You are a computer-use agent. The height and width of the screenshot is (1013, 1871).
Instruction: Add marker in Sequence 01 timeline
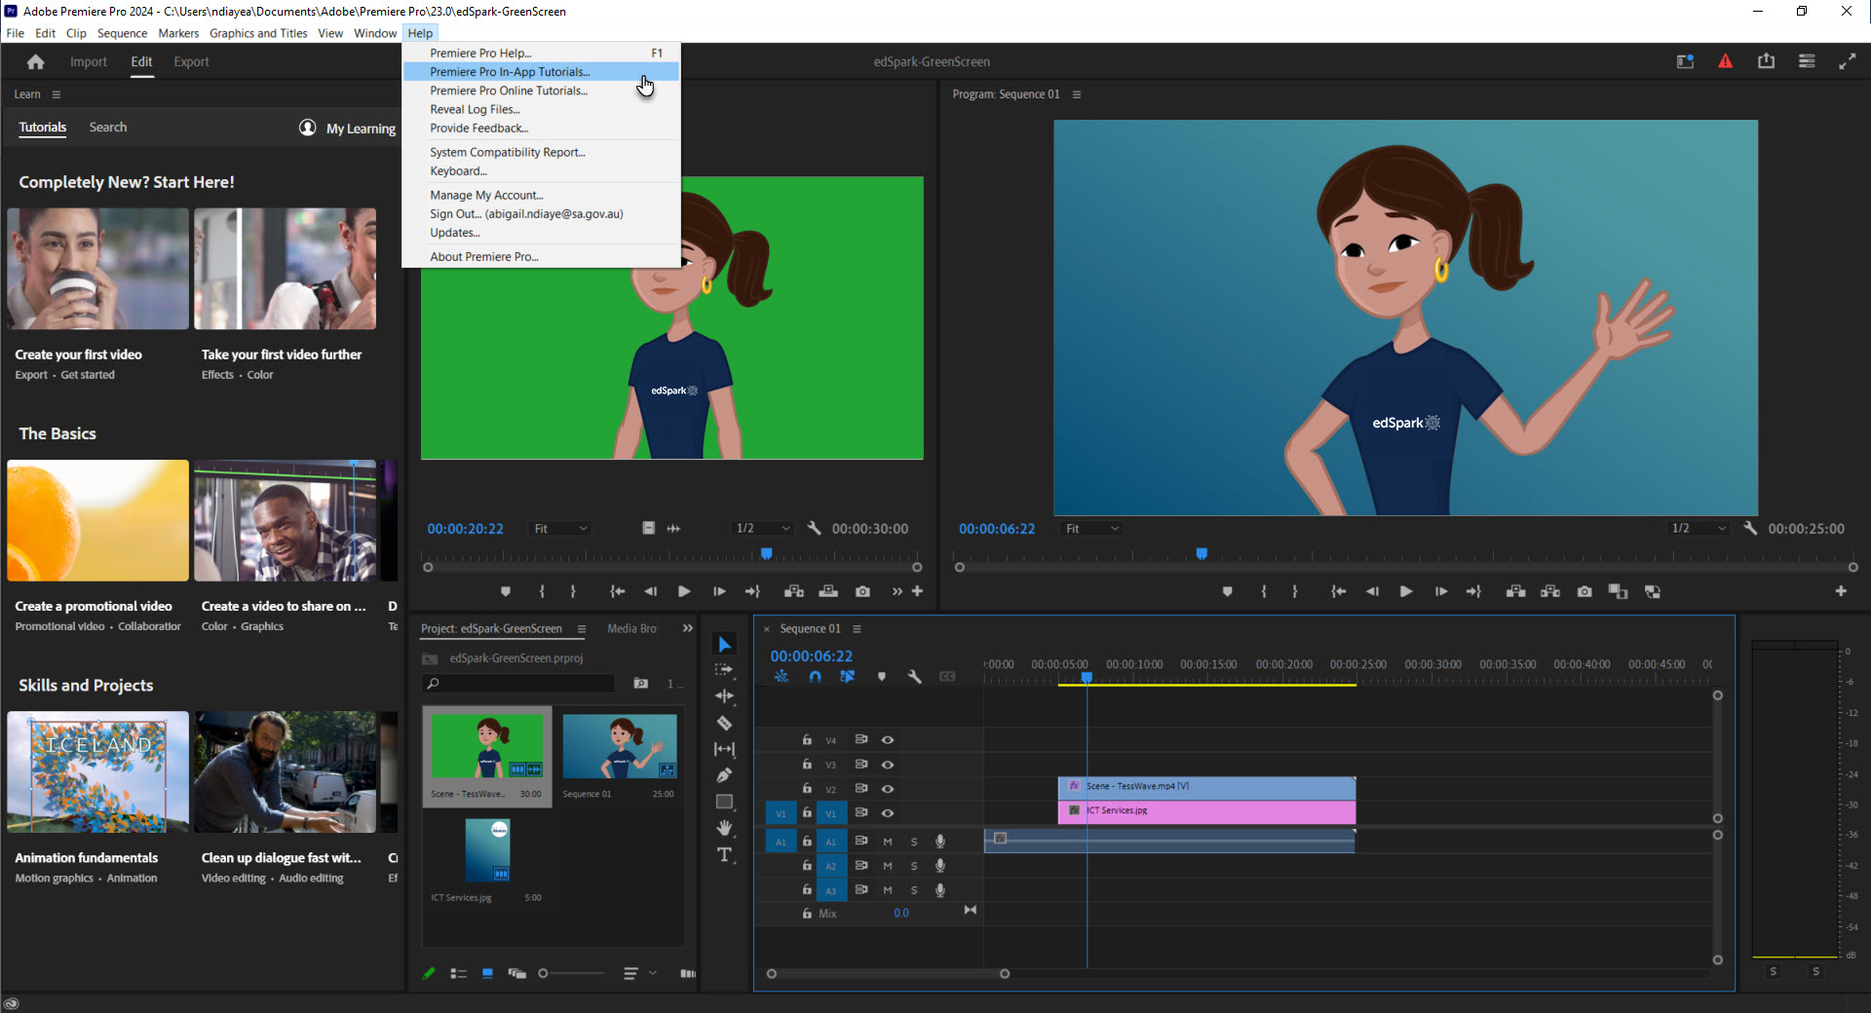[x=882, y=676]
